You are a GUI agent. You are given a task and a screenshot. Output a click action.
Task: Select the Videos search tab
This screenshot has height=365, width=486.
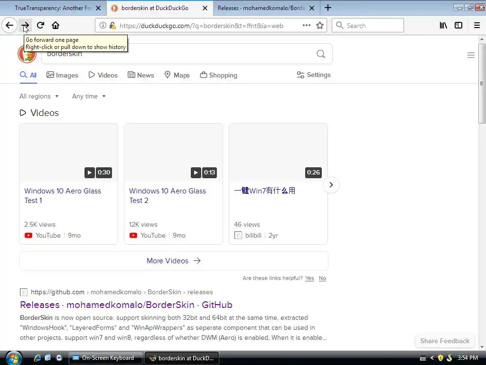coord(103,75)
